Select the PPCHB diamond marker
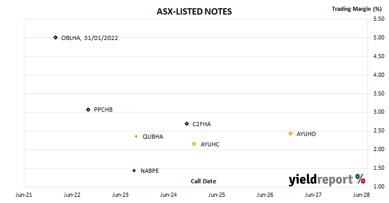Image resolution: width=389 pixels, height=203 pixels. click(88, 110)
